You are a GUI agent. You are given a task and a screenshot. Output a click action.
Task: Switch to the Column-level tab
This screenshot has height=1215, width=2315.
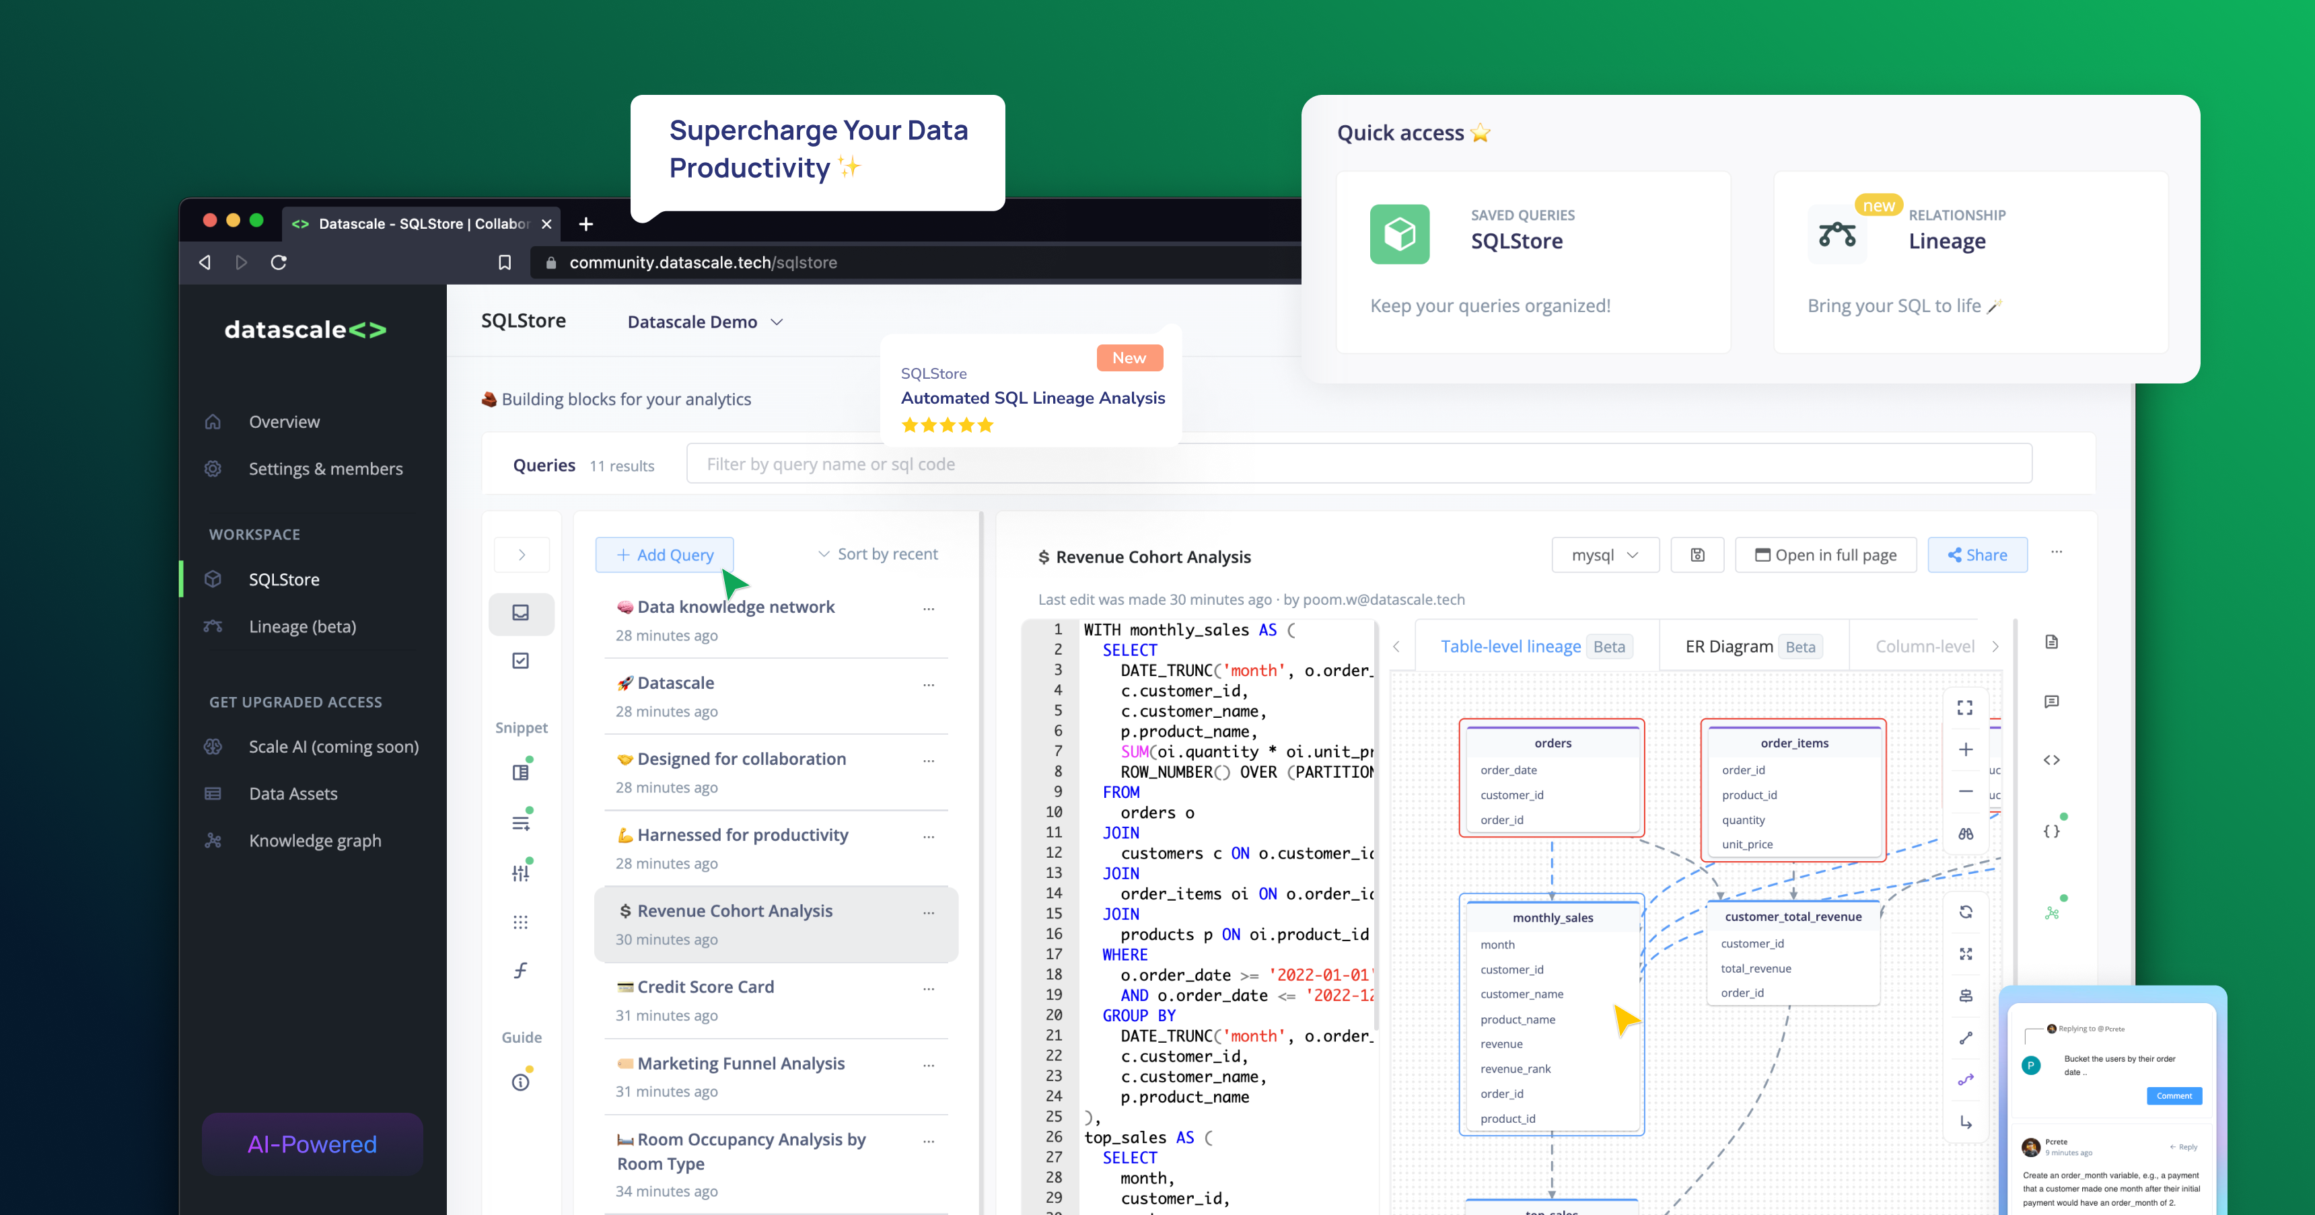point(1924,646)
